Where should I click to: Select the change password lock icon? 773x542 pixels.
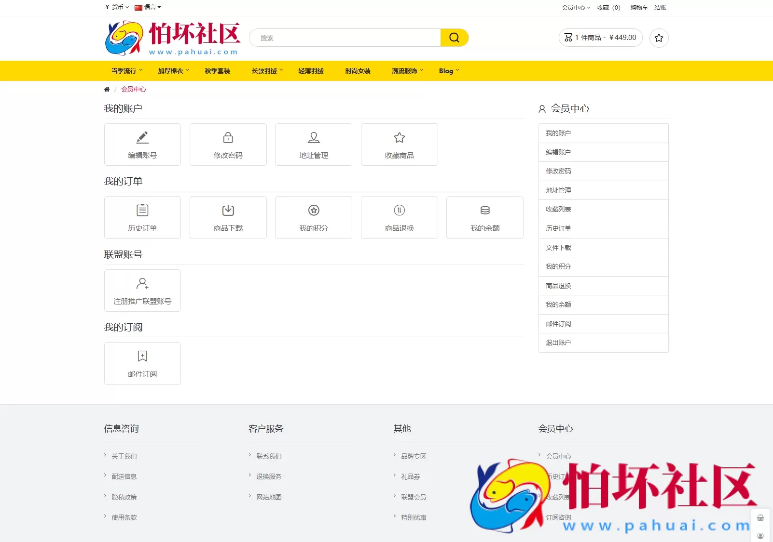228,137
